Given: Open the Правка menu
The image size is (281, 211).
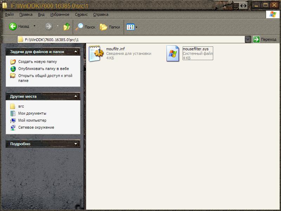Looking at the screenshot, I should pyautogui.click(x=26, y=14).
